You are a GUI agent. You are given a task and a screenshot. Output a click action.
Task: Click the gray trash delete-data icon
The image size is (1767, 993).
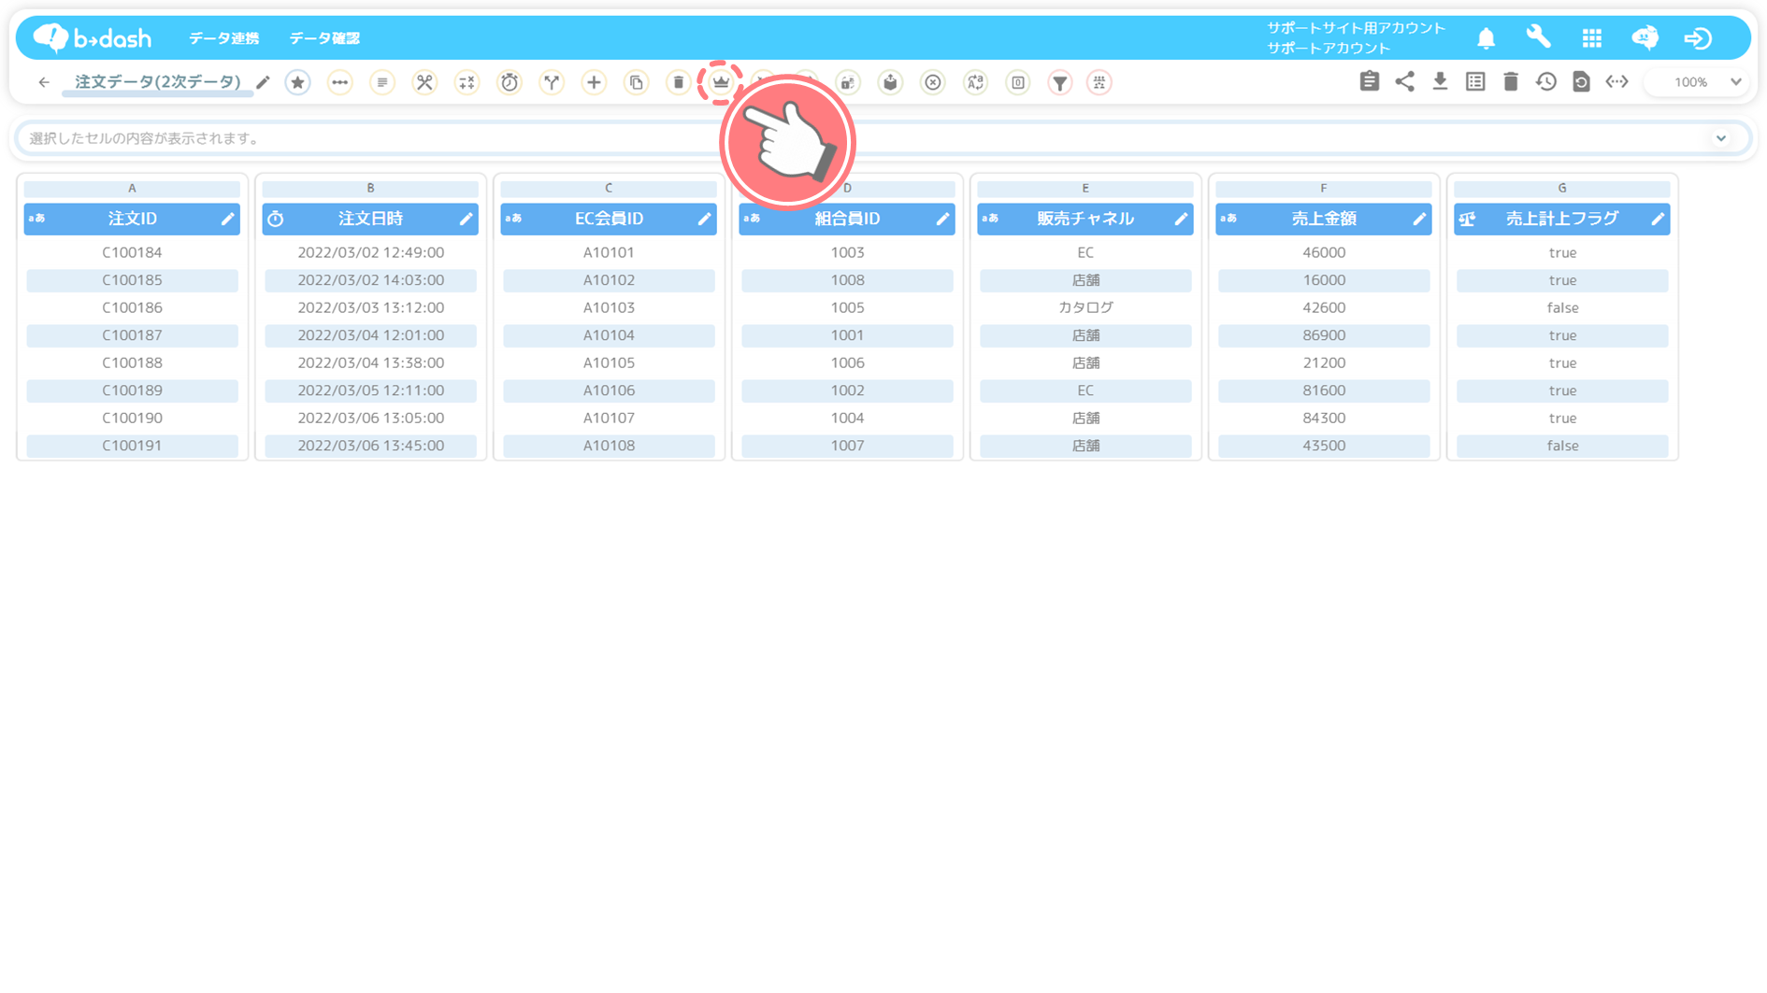1511,81
